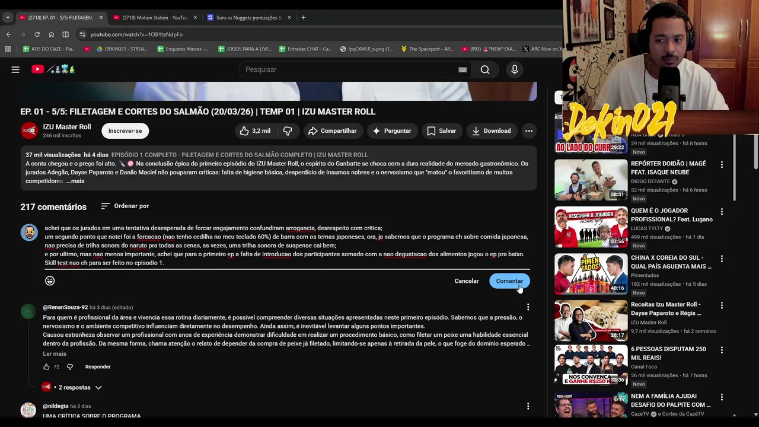Open Enquetes Marcas bookmark
The image size is (759, 427).
coord(183,49)
